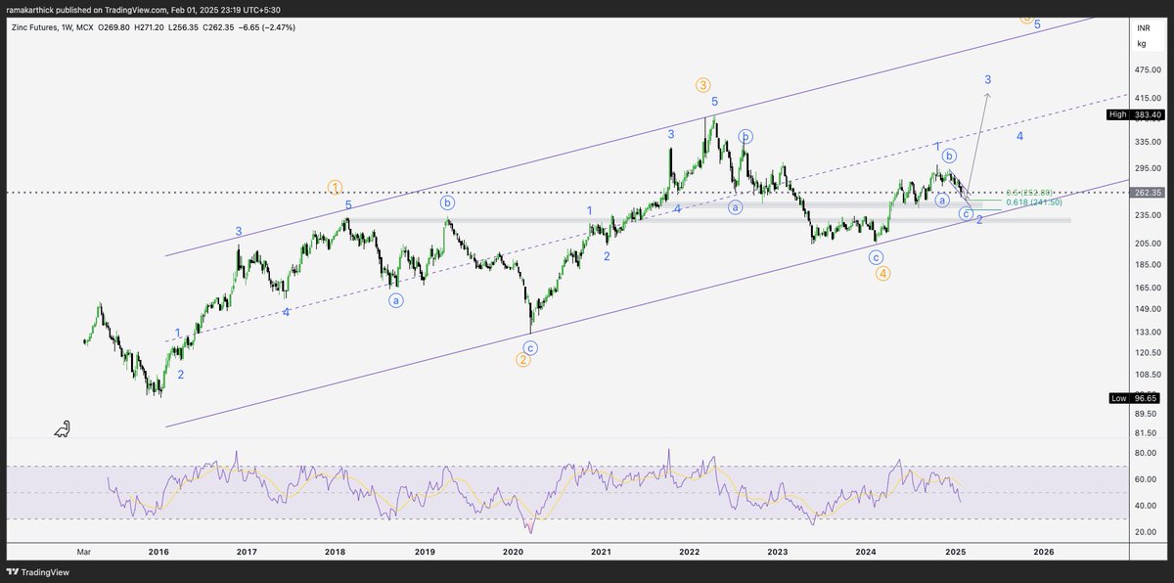1174x583 pixels.
Task: Click the circled wave ② label below 2020 low
Action: tap(523, 360)
